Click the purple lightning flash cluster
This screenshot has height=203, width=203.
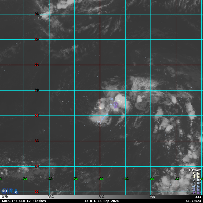click(x=115, y=105)
